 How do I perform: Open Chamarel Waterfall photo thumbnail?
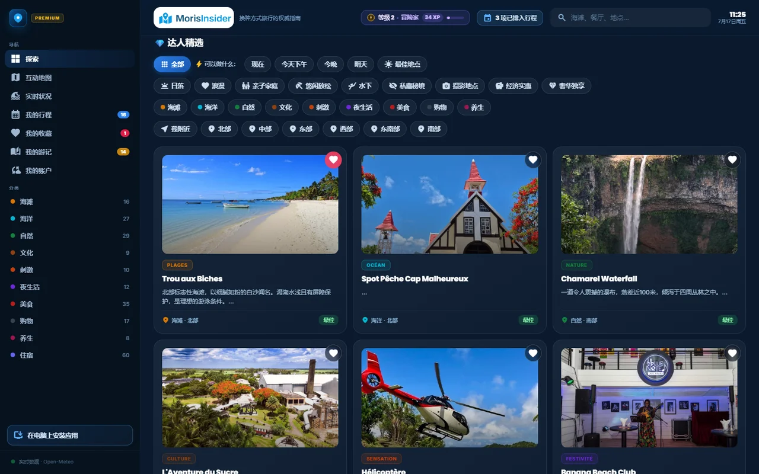[649, 204]
